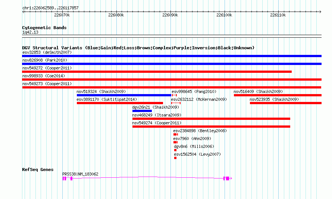The image size is (332, 199).
Task: Select the red nsv549274 loss bar
Action: 211,127
